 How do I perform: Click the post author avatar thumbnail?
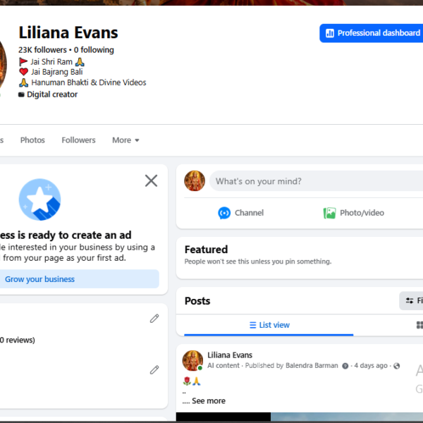pos(192,361)
